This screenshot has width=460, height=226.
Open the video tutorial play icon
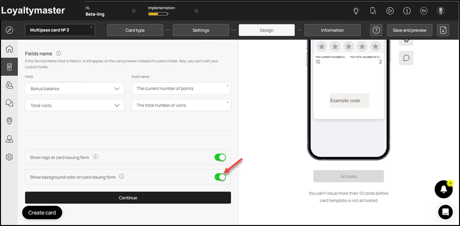pos(390,11)
